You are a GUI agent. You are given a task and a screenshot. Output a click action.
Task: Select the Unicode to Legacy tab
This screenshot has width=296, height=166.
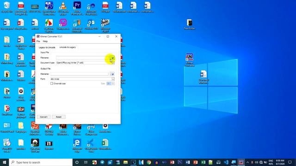tap(68, 47)
